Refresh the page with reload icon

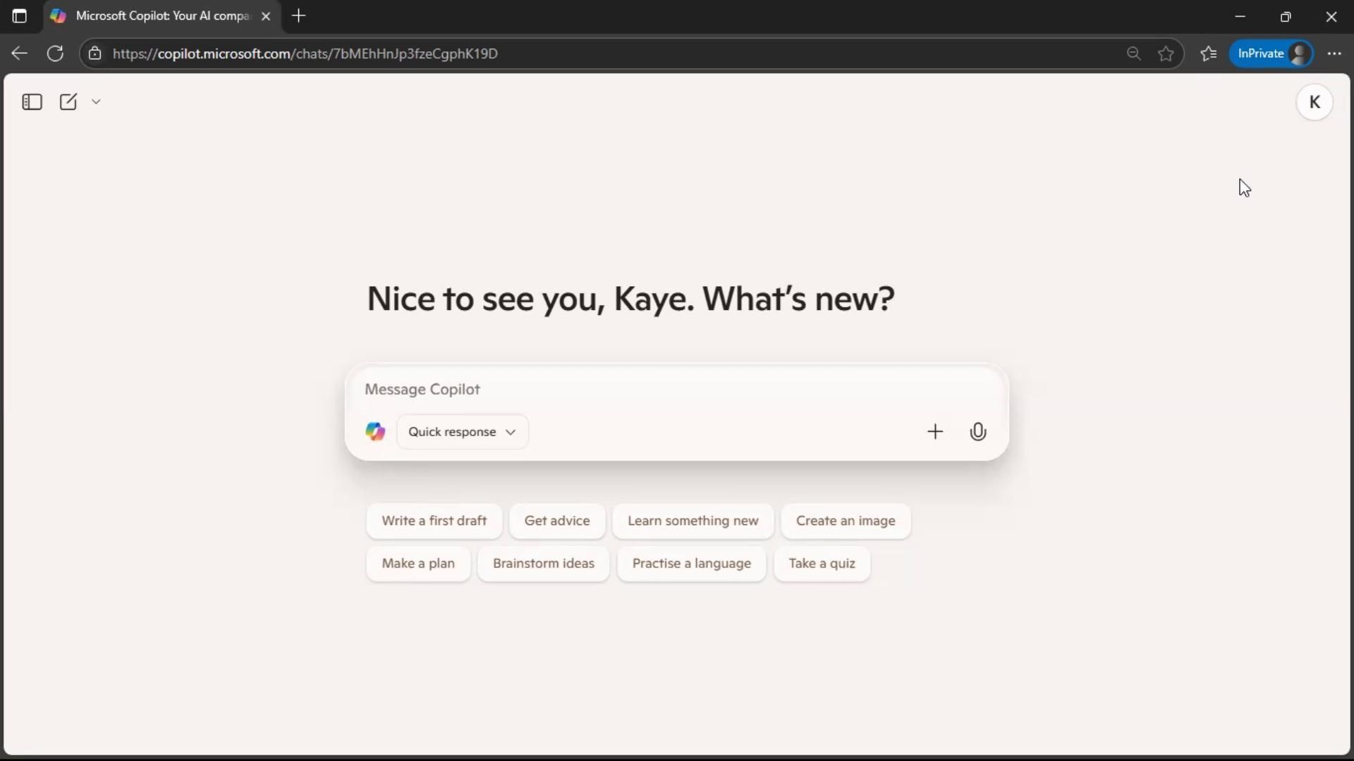coord(55,54)
